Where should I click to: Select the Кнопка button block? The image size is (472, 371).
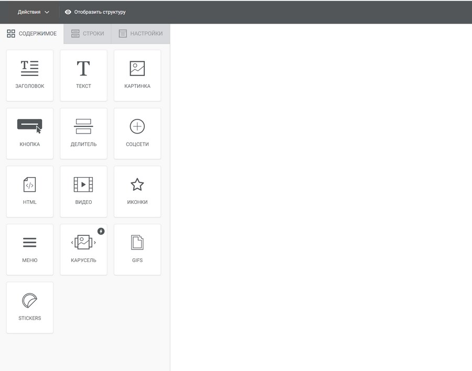[30, 133]
